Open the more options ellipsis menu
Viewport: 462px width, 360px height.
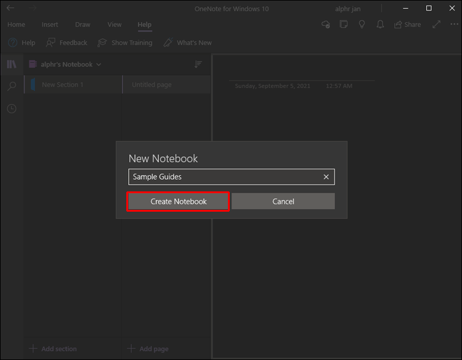click(455, 25)
